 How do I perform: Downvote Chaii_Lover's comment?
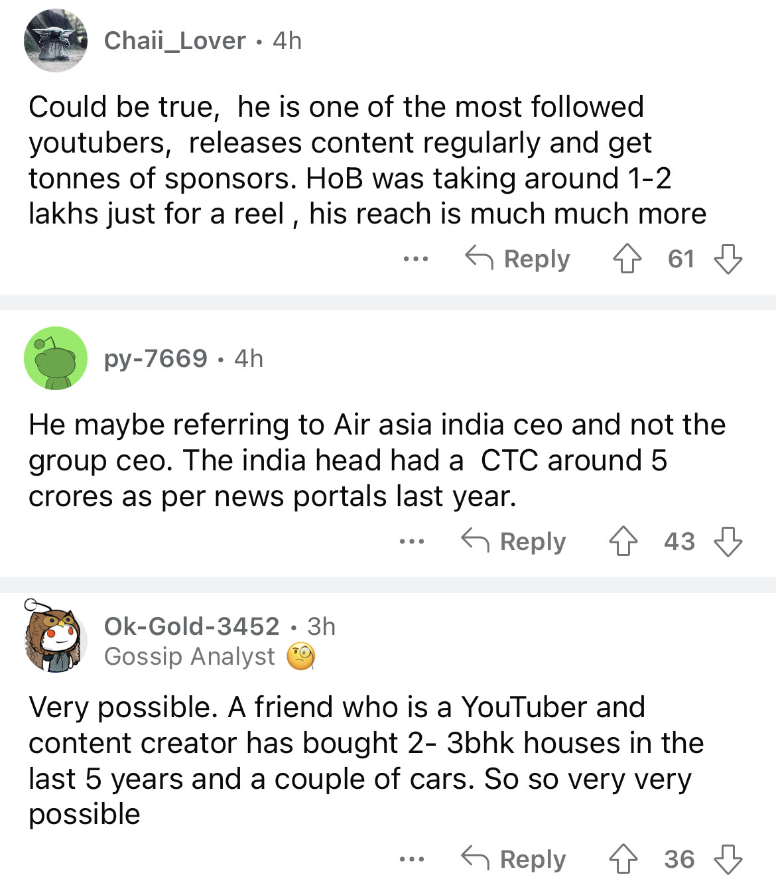pos(728,259)
